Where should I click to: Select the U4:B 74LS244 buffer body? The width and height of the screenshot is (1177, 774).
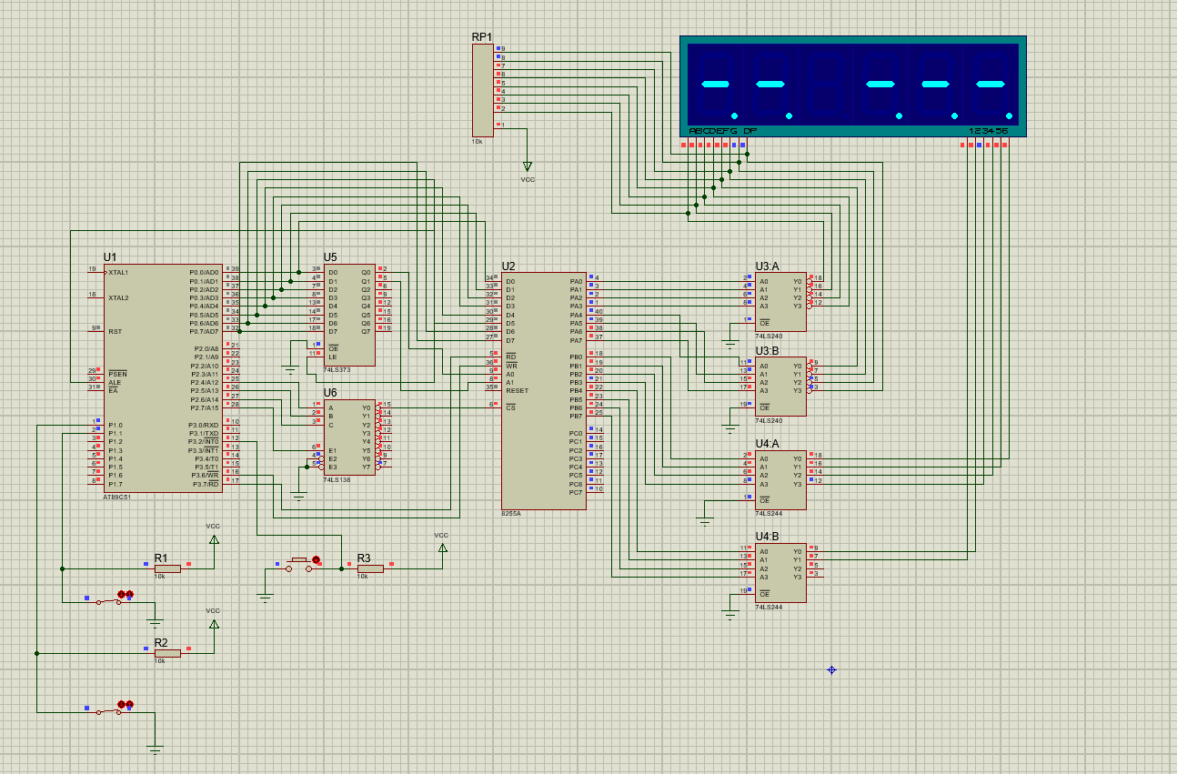(x=780, y=573)
